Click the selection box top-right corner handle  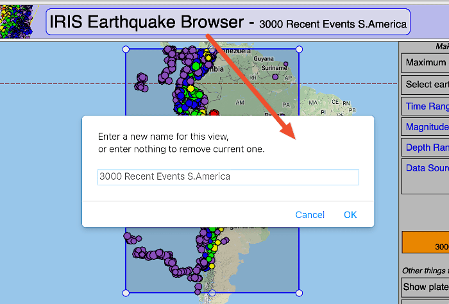tap(299, 49)
